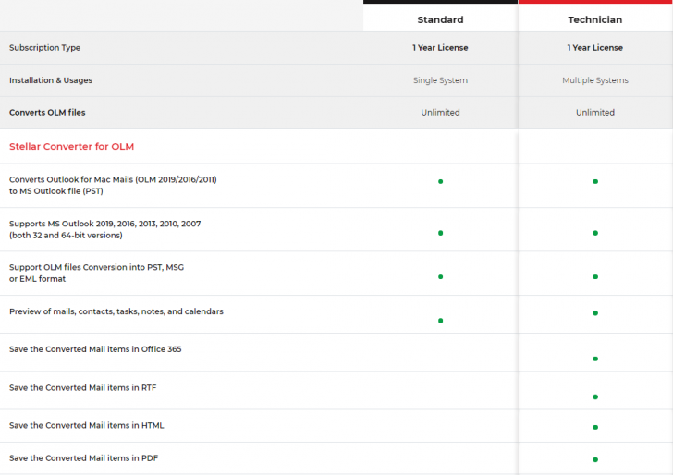The image size is (673, 475).
Task: Click Technician's dot for RTF saving
Action: pos(595,396)
